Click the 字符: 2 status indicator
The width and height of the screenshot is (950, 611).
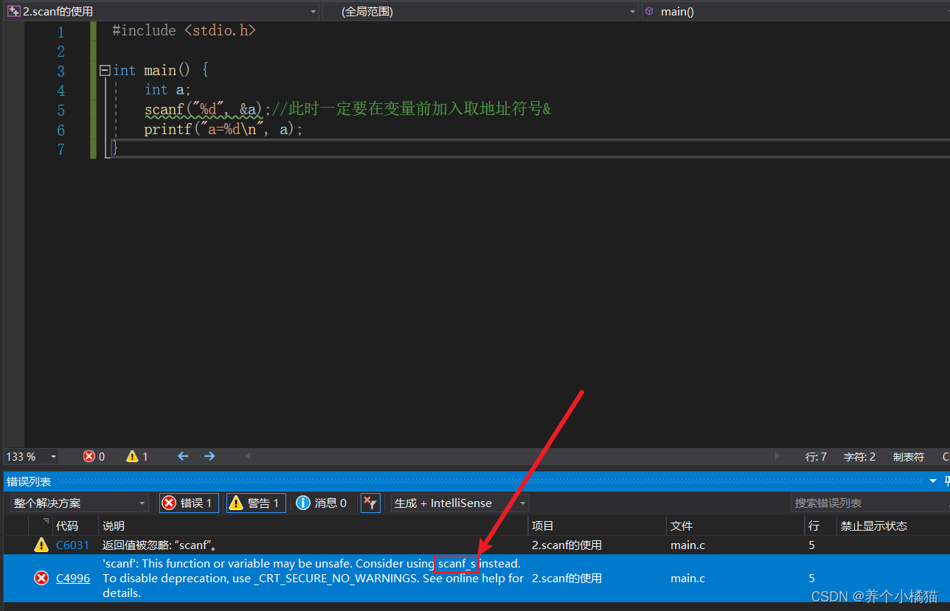click(859, 457)
